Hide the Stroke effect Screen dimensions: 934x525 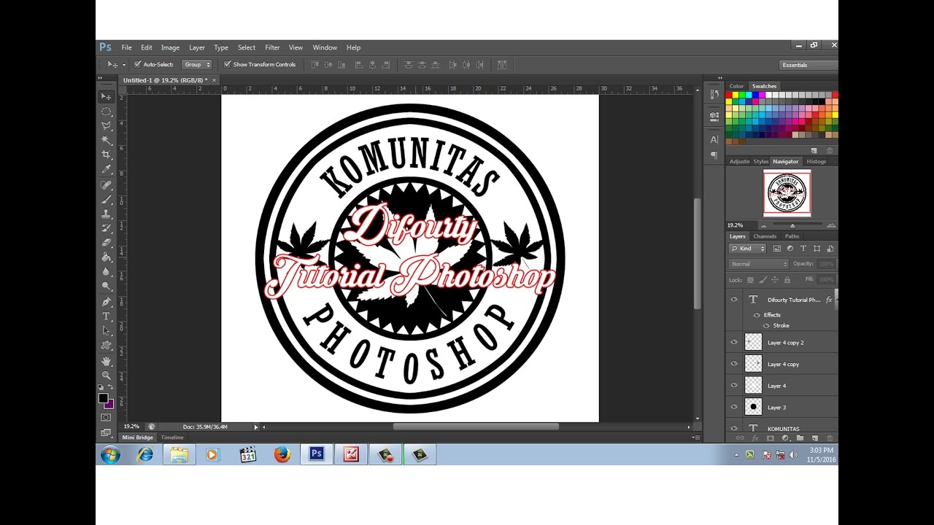click(x=766, y=325)
